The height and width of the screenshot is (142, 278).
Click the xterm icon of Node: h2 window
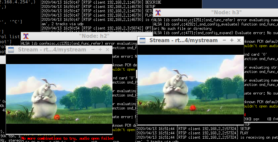(26, 36)
